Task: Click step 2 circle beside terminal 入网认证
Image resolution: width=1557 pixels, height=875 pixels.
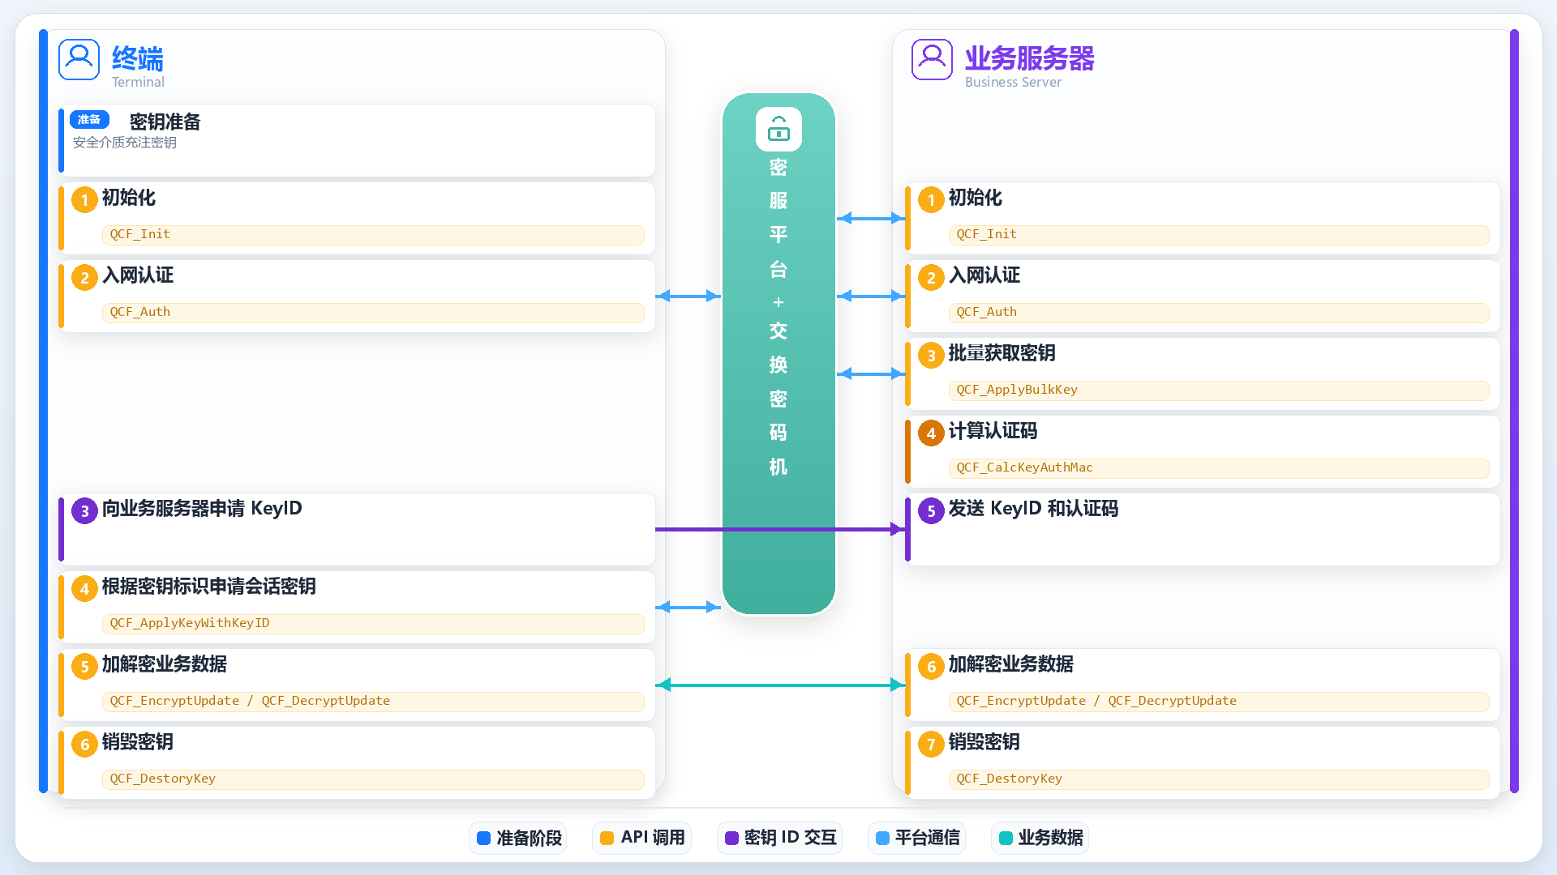Action: [84, 277]
